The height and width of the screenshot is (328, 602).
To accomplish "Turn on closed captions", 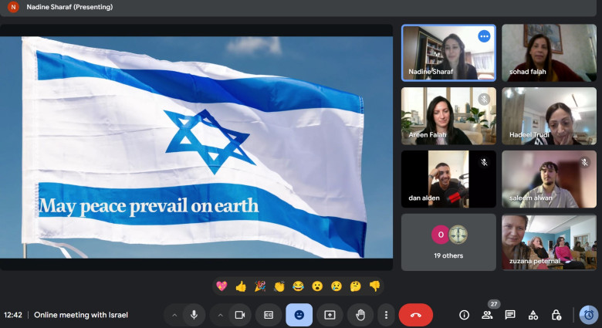I will pos(269,315).
